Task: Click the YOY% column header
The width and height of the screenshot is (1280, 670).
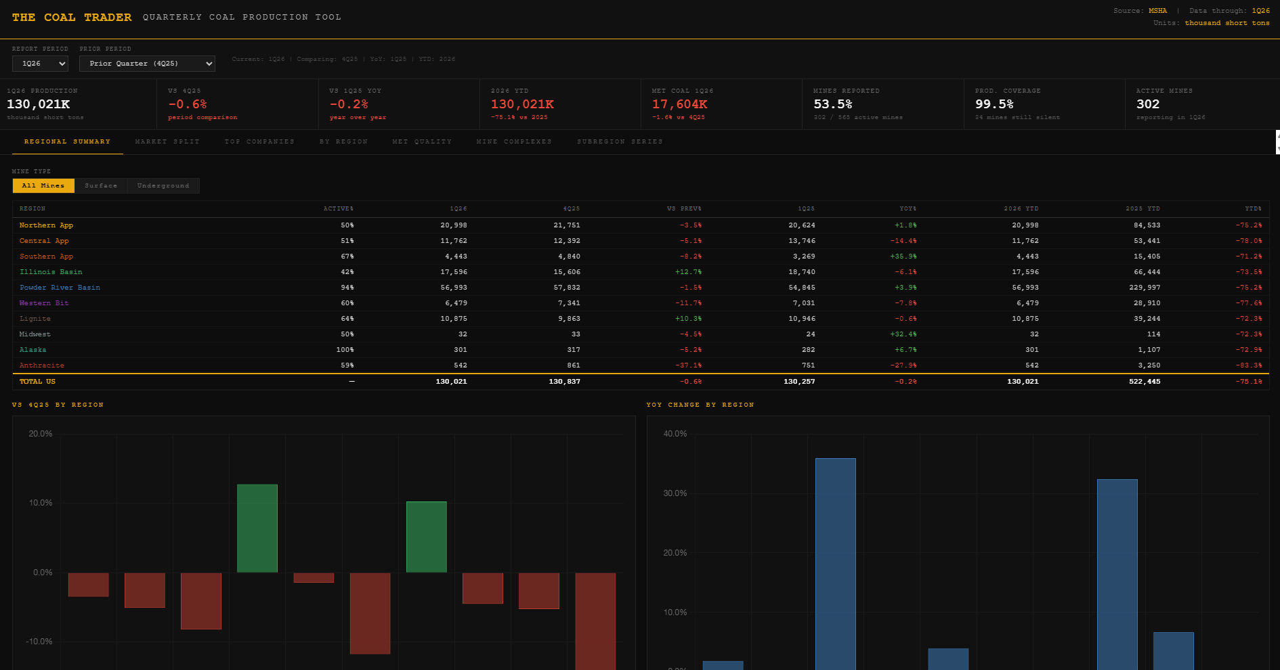Action: coord(908,208)
